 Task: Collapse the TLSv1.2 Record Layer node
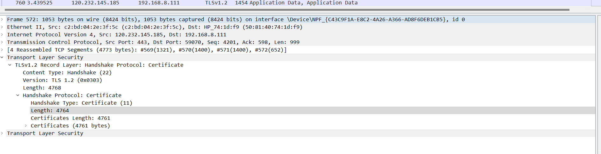(x=10, y=65)
